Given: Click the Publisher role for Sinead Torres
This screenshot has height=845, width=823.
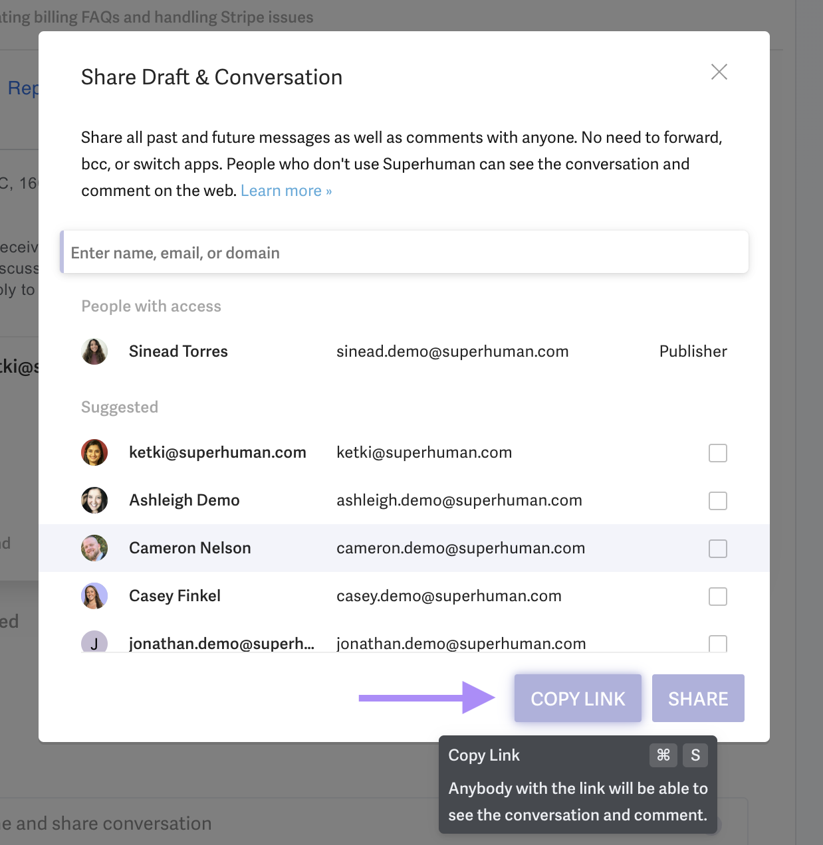Looking at the screenshot, I should click(x=693, y=351).
